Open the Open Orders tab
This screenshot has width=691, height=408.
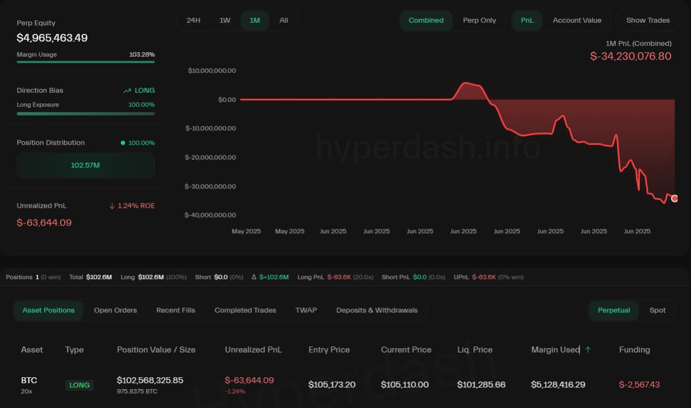[x=116, y=310]
